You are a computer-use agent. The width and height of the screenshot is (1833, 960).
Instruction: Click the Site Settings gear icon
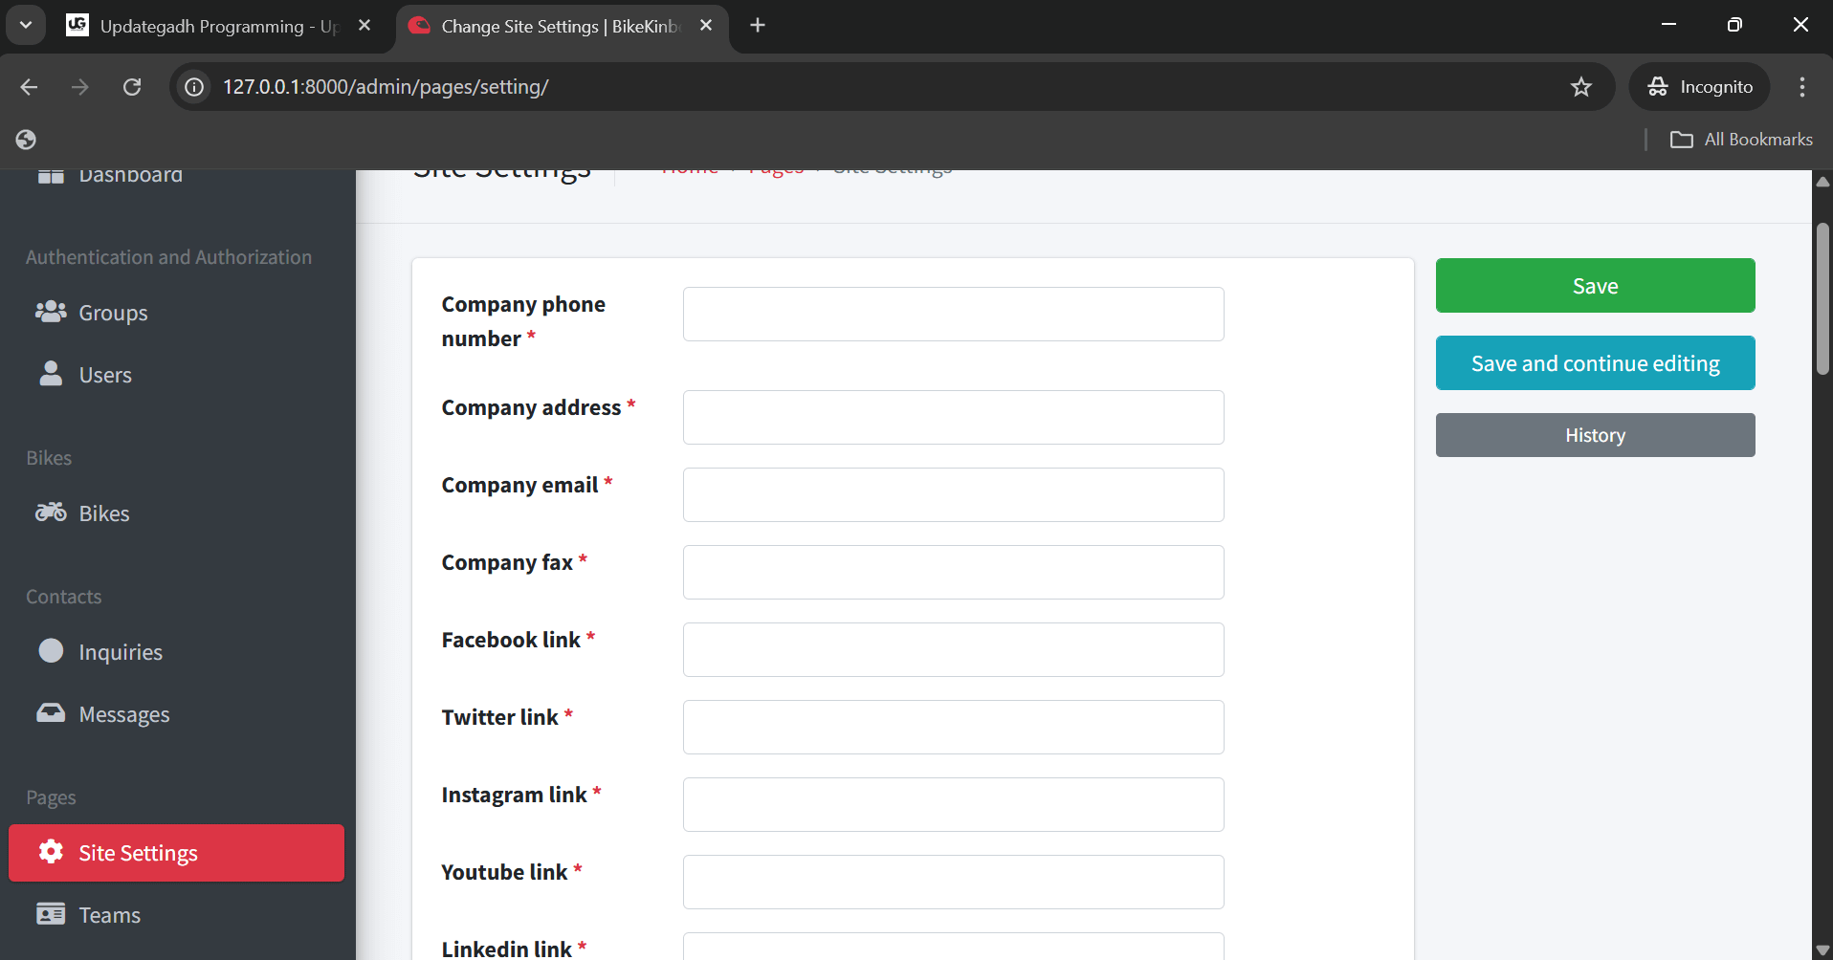pos(51,852)
